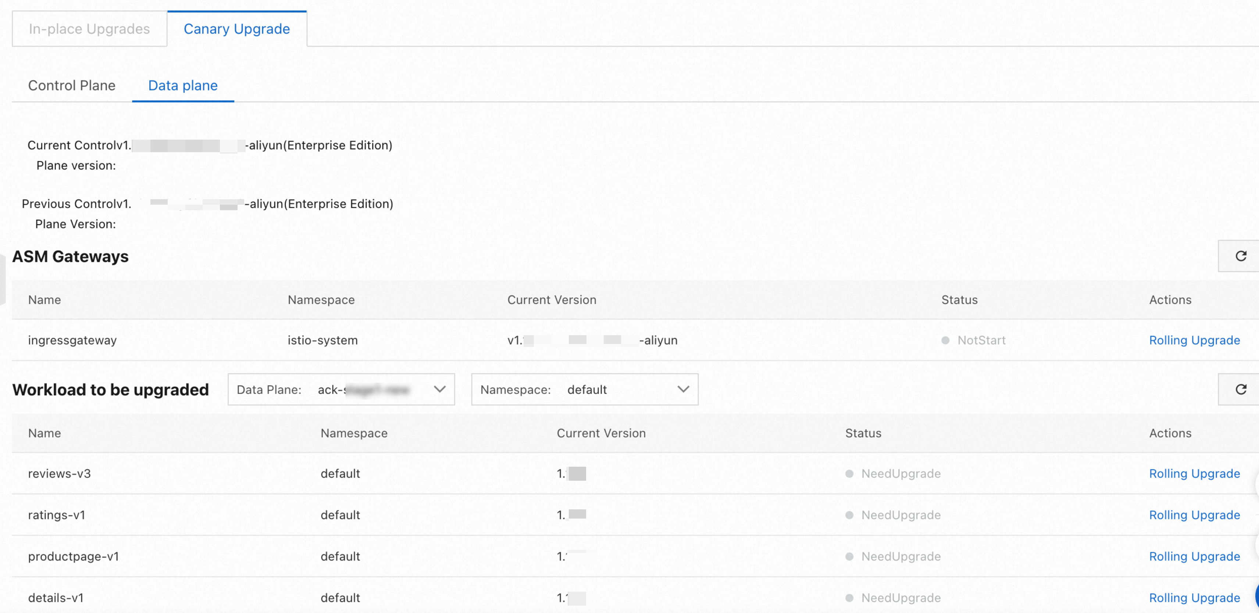This screenshot has width=1259, height=613.
Task: Click the ingressgateway name cell
Action: pyautogui.click(x=72, y=340)
